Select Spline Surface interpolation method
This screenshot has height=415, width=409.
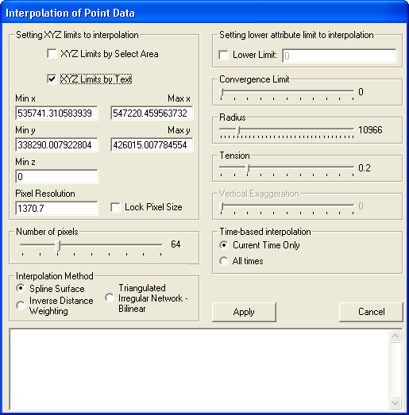pos(21,288)
